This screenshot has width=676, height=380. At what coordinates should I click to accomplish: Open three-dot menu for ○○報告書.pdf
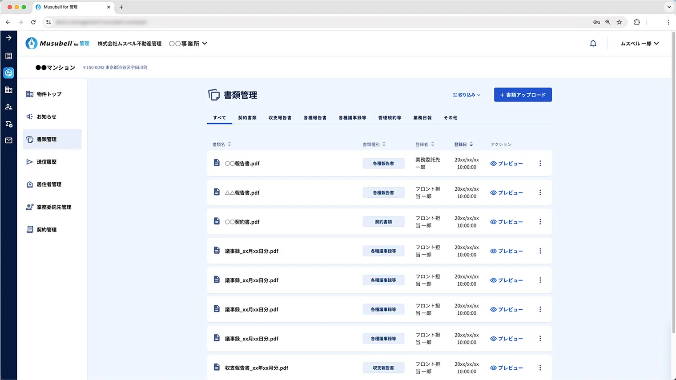(540, 164)
